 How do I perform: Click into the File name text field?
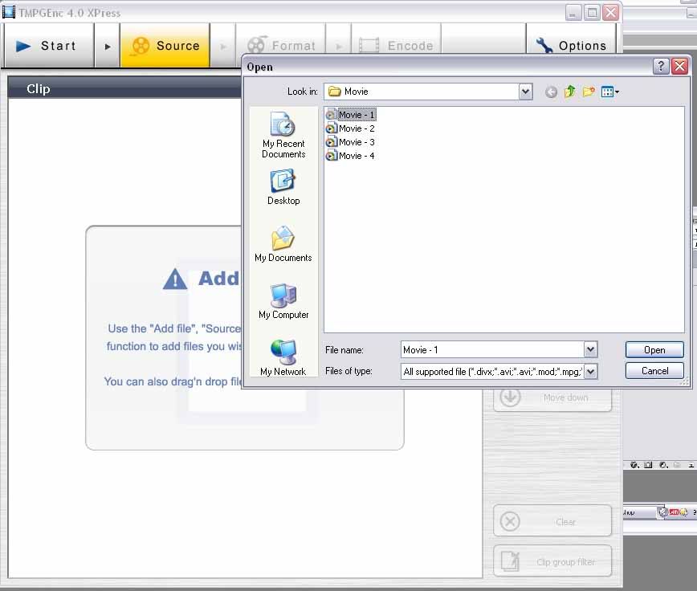pos(492,350)
